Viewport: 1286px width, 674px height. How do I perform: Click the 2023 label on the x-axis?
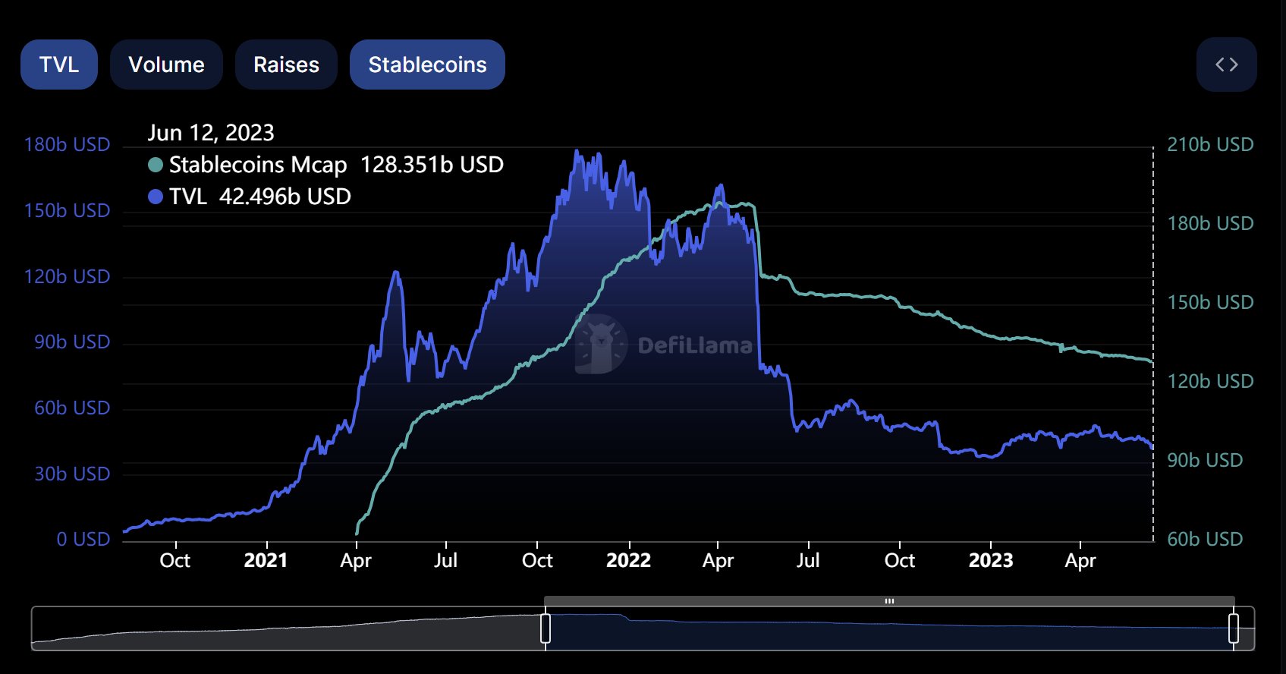coord(991,561)
